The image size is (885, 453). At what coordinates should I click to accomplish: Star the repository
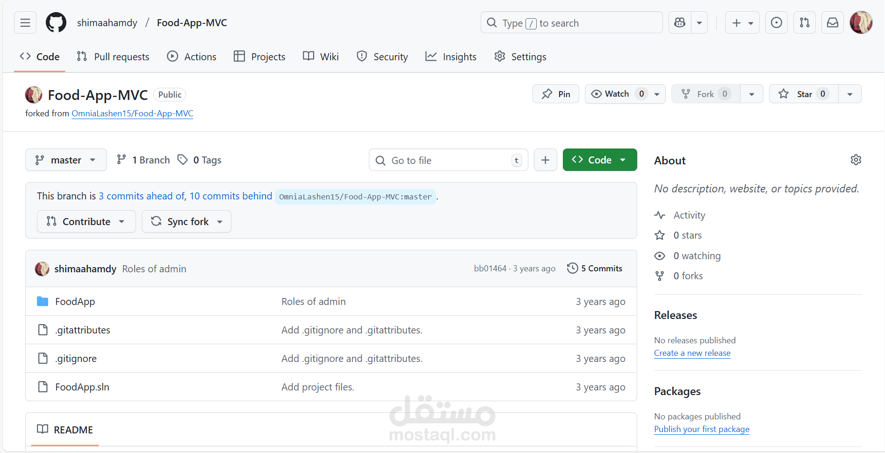804,94
